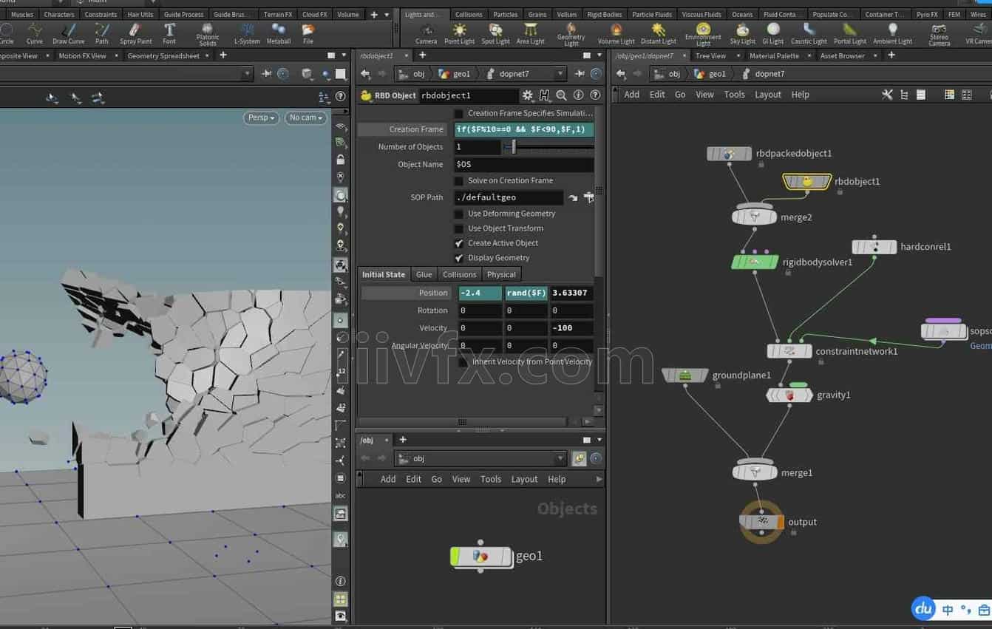Add a Portal Light from the shelf
Image resolution: width=992 pixels, height=629 pixels.
(849, 33)
